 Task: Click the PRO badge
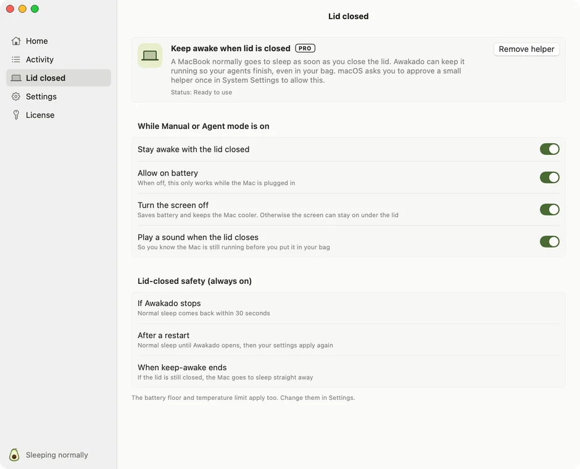tap(305, 48)
